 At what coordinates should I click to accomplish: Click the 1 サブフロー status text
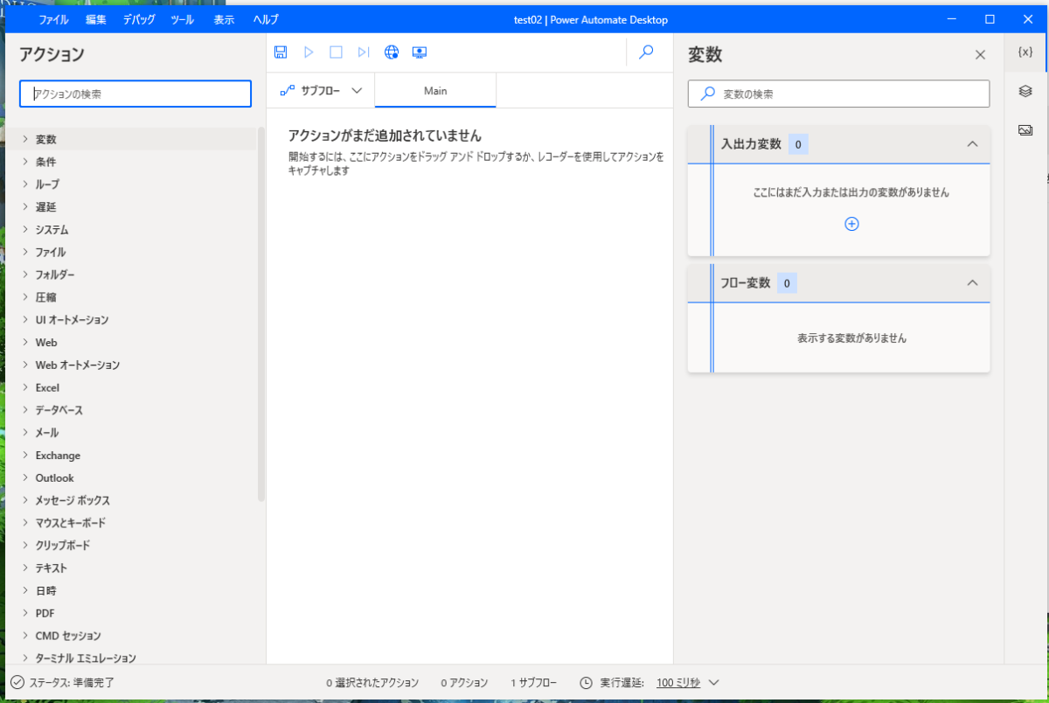point(533,683)
